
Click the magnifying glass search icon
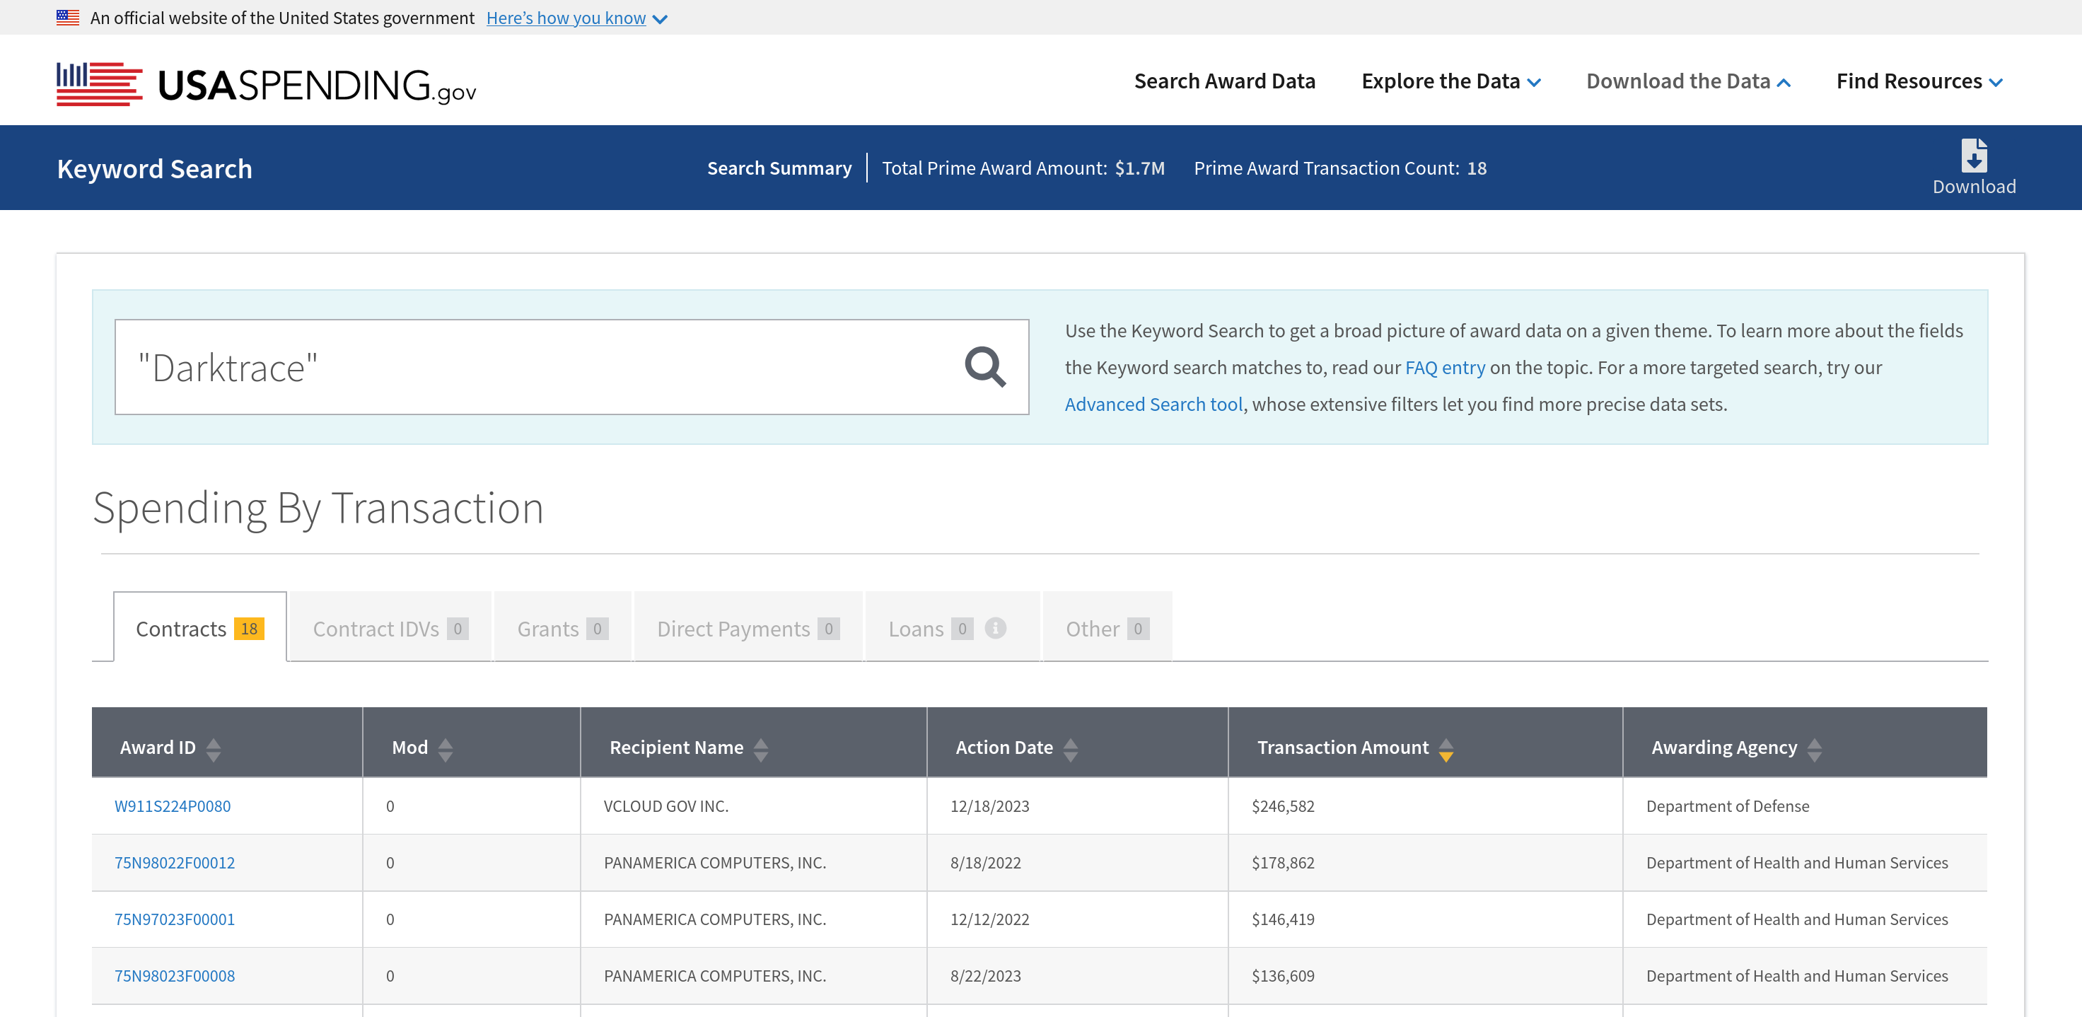coord(984,367)
